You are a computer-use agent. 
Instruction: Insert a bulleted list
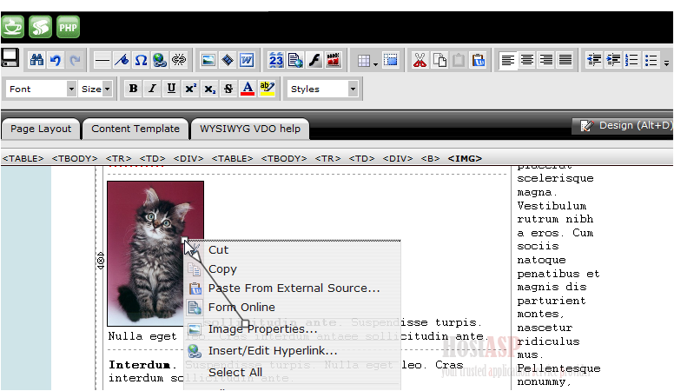[x=651, y=60]
